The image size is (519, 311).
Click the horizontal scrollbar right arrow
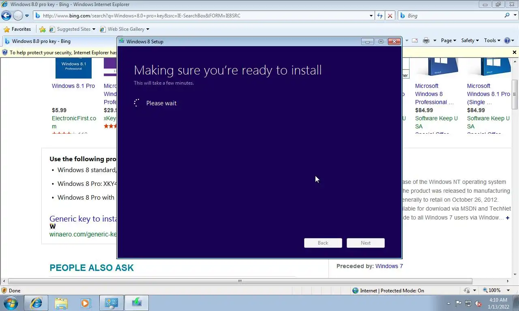click(x=508, y=281)
